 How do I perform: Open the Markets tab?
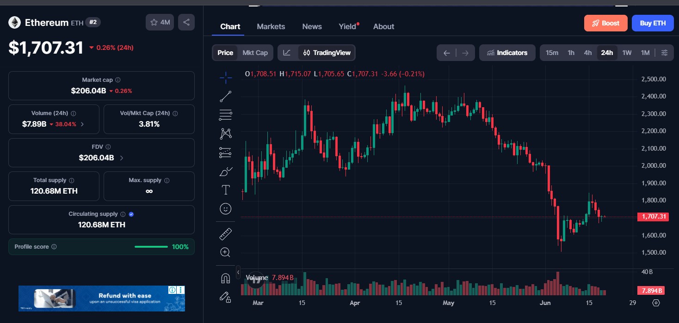click(271, 26)
